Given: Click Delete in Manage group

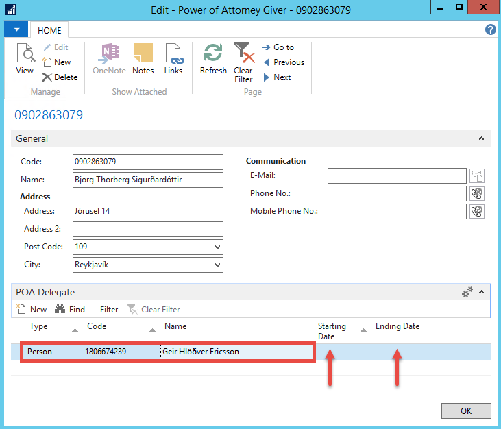Looking at the screenshot, I should pos(60,77).
